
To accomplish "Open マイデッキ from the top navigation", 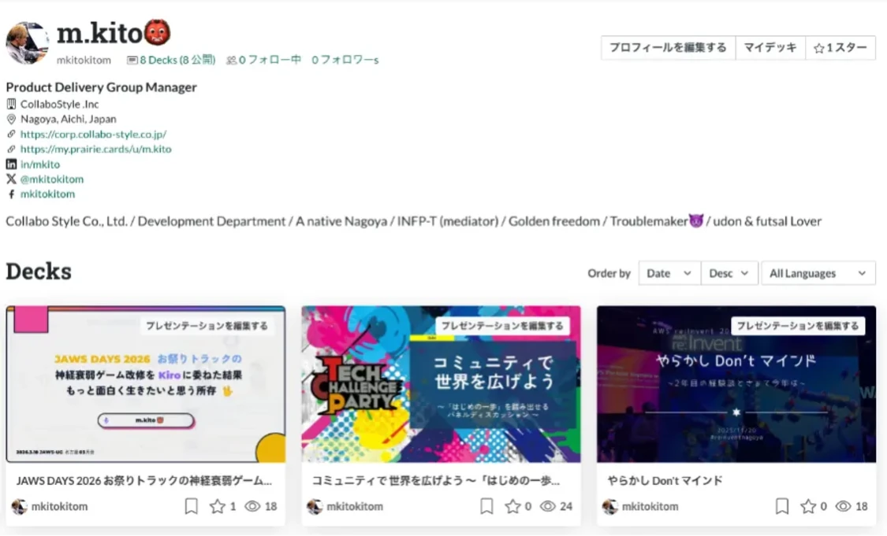I will (x=770, y=47).
